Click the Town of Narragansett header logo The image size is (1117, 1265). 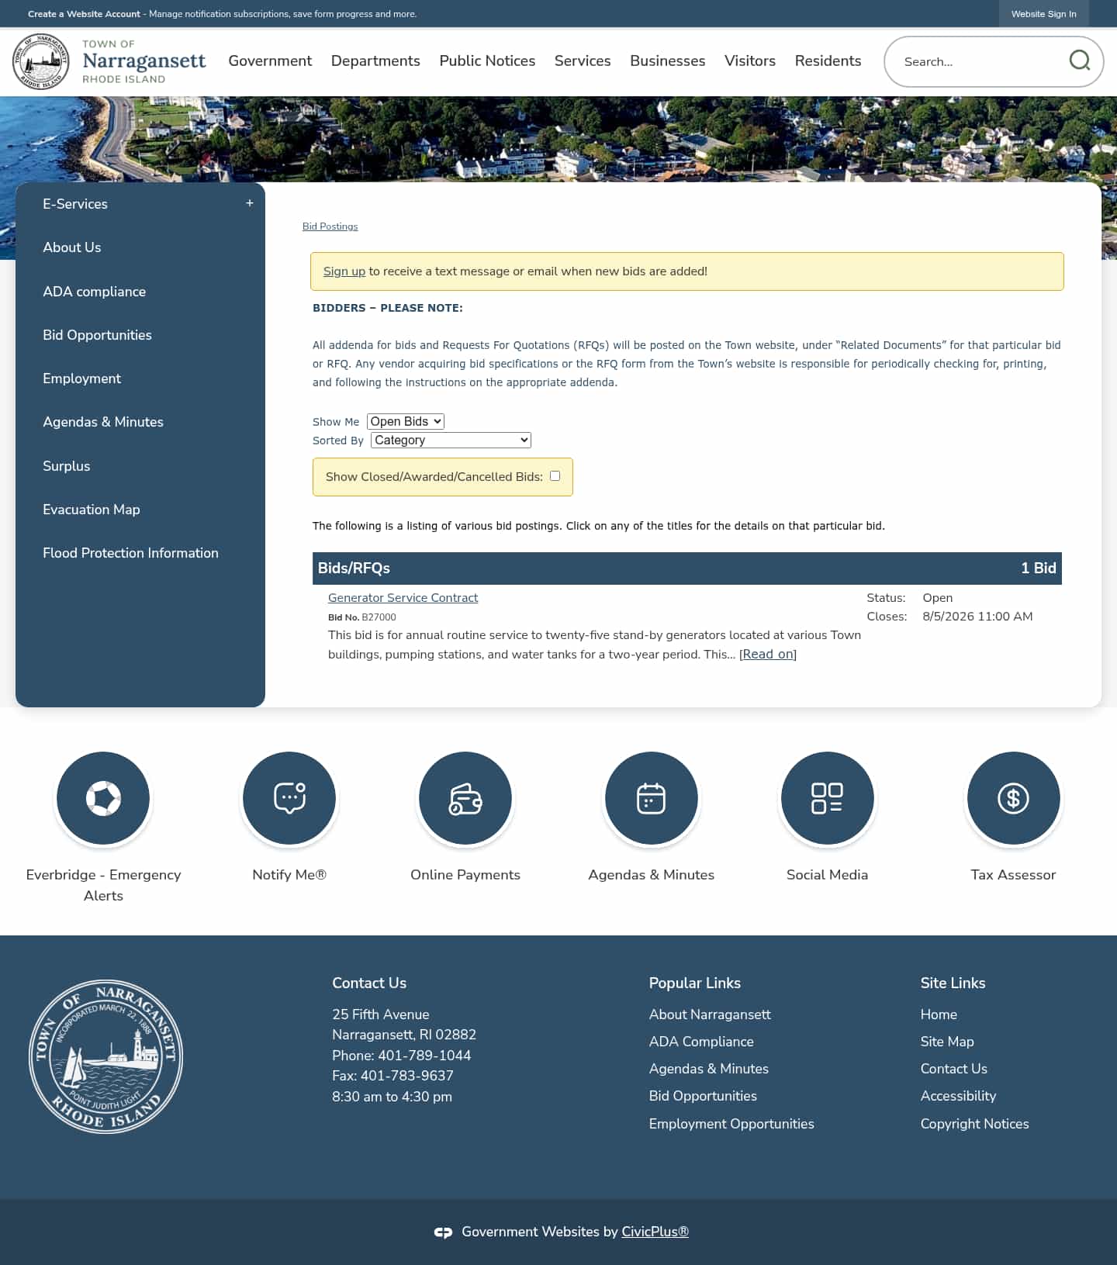(109, 61)
